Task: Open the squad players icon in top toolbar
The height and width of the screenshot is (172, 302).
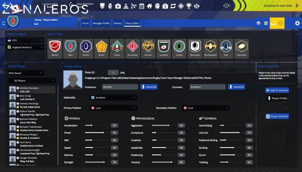Action: pyautogui.click(x=110, y=6)
